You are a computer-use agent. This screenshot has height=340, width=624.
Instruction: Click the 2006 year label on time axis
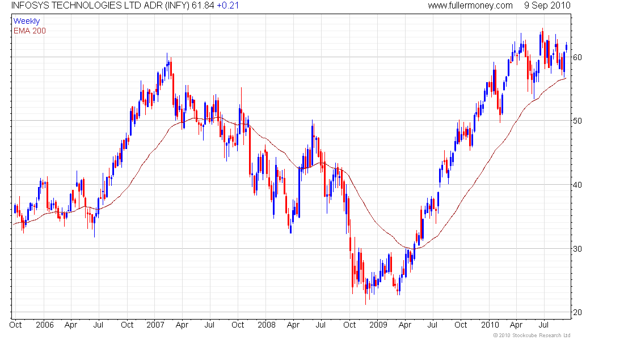coord(45,325)
